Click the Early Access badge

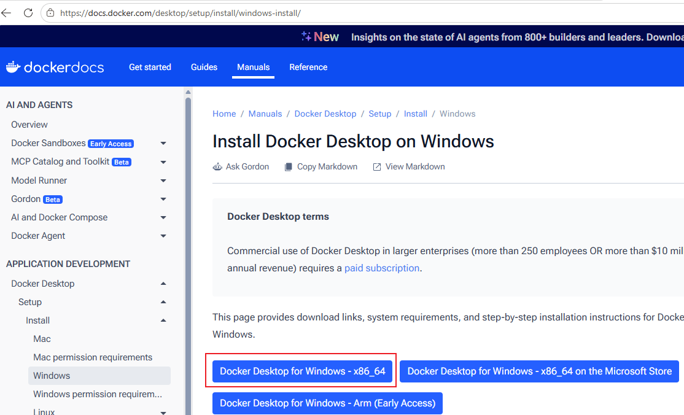click(x=111, y=144)
